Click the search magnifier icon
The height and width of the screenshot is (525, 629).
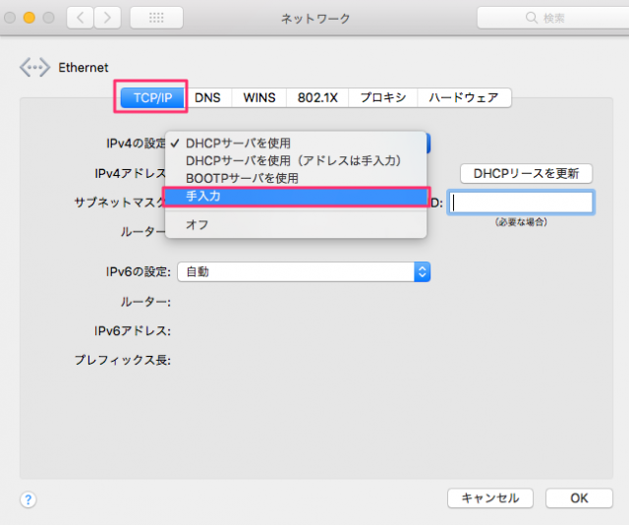[532, 18]
